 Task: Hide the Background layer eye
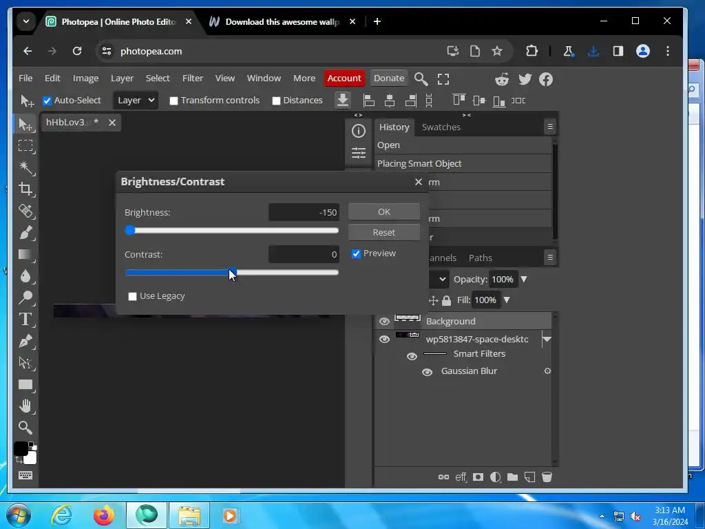pos(384,321)
